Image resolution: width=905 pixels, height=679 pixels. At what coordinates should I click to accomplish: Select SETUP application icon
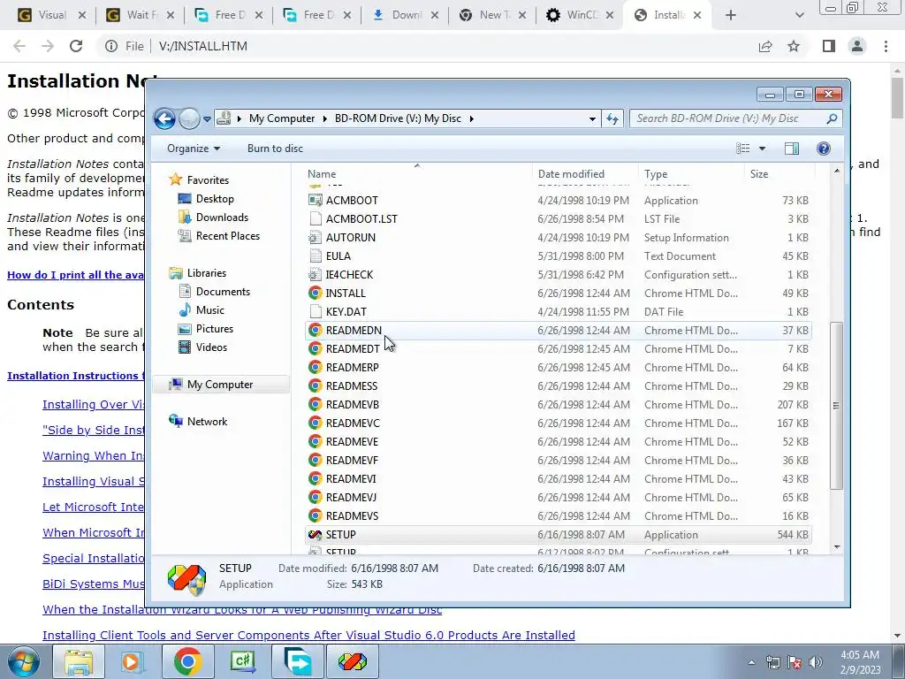(316, 535)
